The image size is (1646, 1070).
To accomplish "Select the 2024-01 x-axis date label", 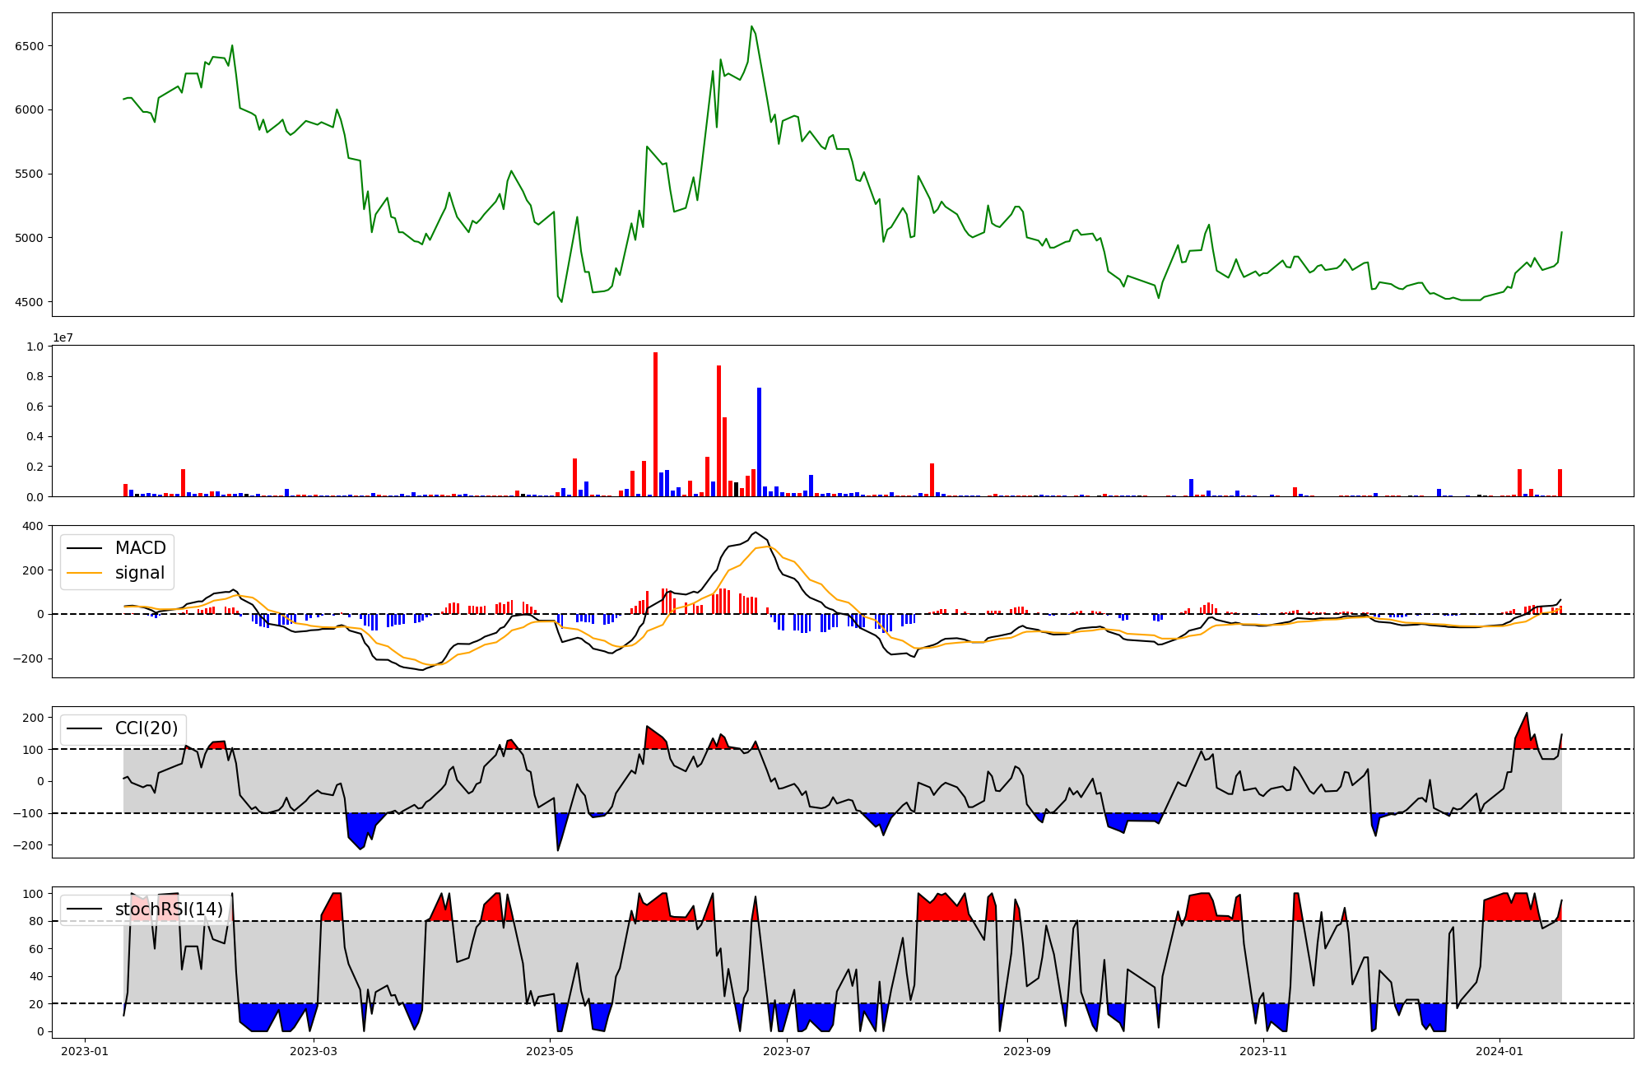I will 1500,1051.
